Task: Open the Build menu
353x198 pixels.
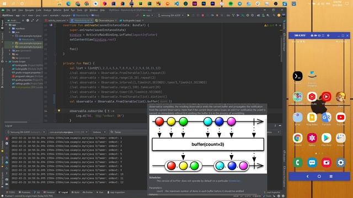Action: tap(66, 10)
